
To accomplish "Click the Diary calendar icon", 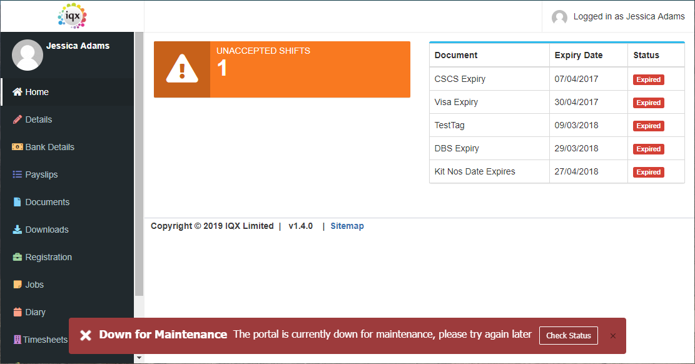I will 18,311.
